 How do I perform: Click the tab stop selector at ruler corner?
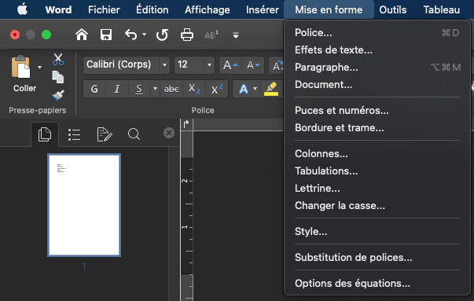pyautogui.click(x=186, y=124)
